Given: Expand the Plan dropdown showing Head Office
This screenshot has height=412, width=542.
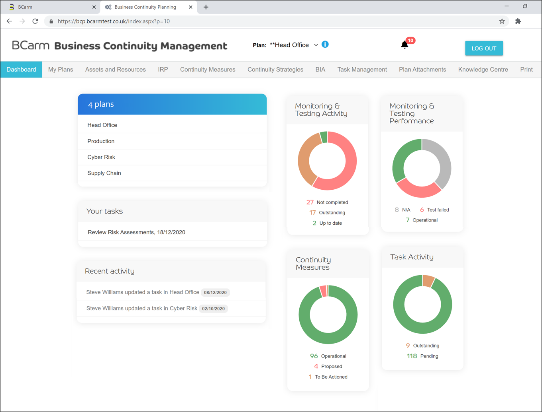Looking at the screenshot, I should (x=316, y=45).
